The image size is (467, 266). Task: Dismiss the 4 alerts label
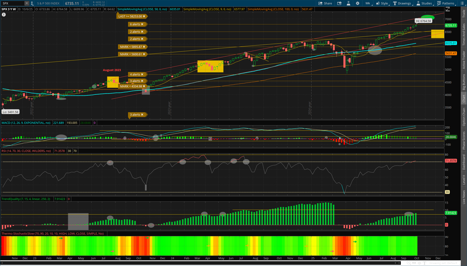coord(142,74)
